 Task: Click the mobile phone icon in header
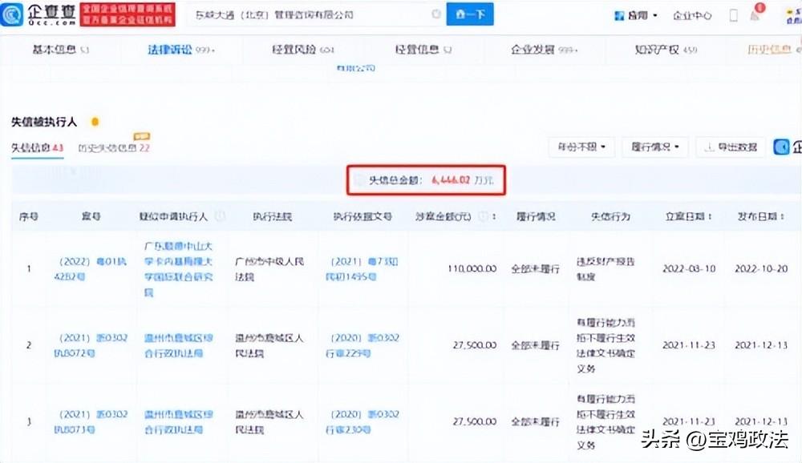(734, 15)
